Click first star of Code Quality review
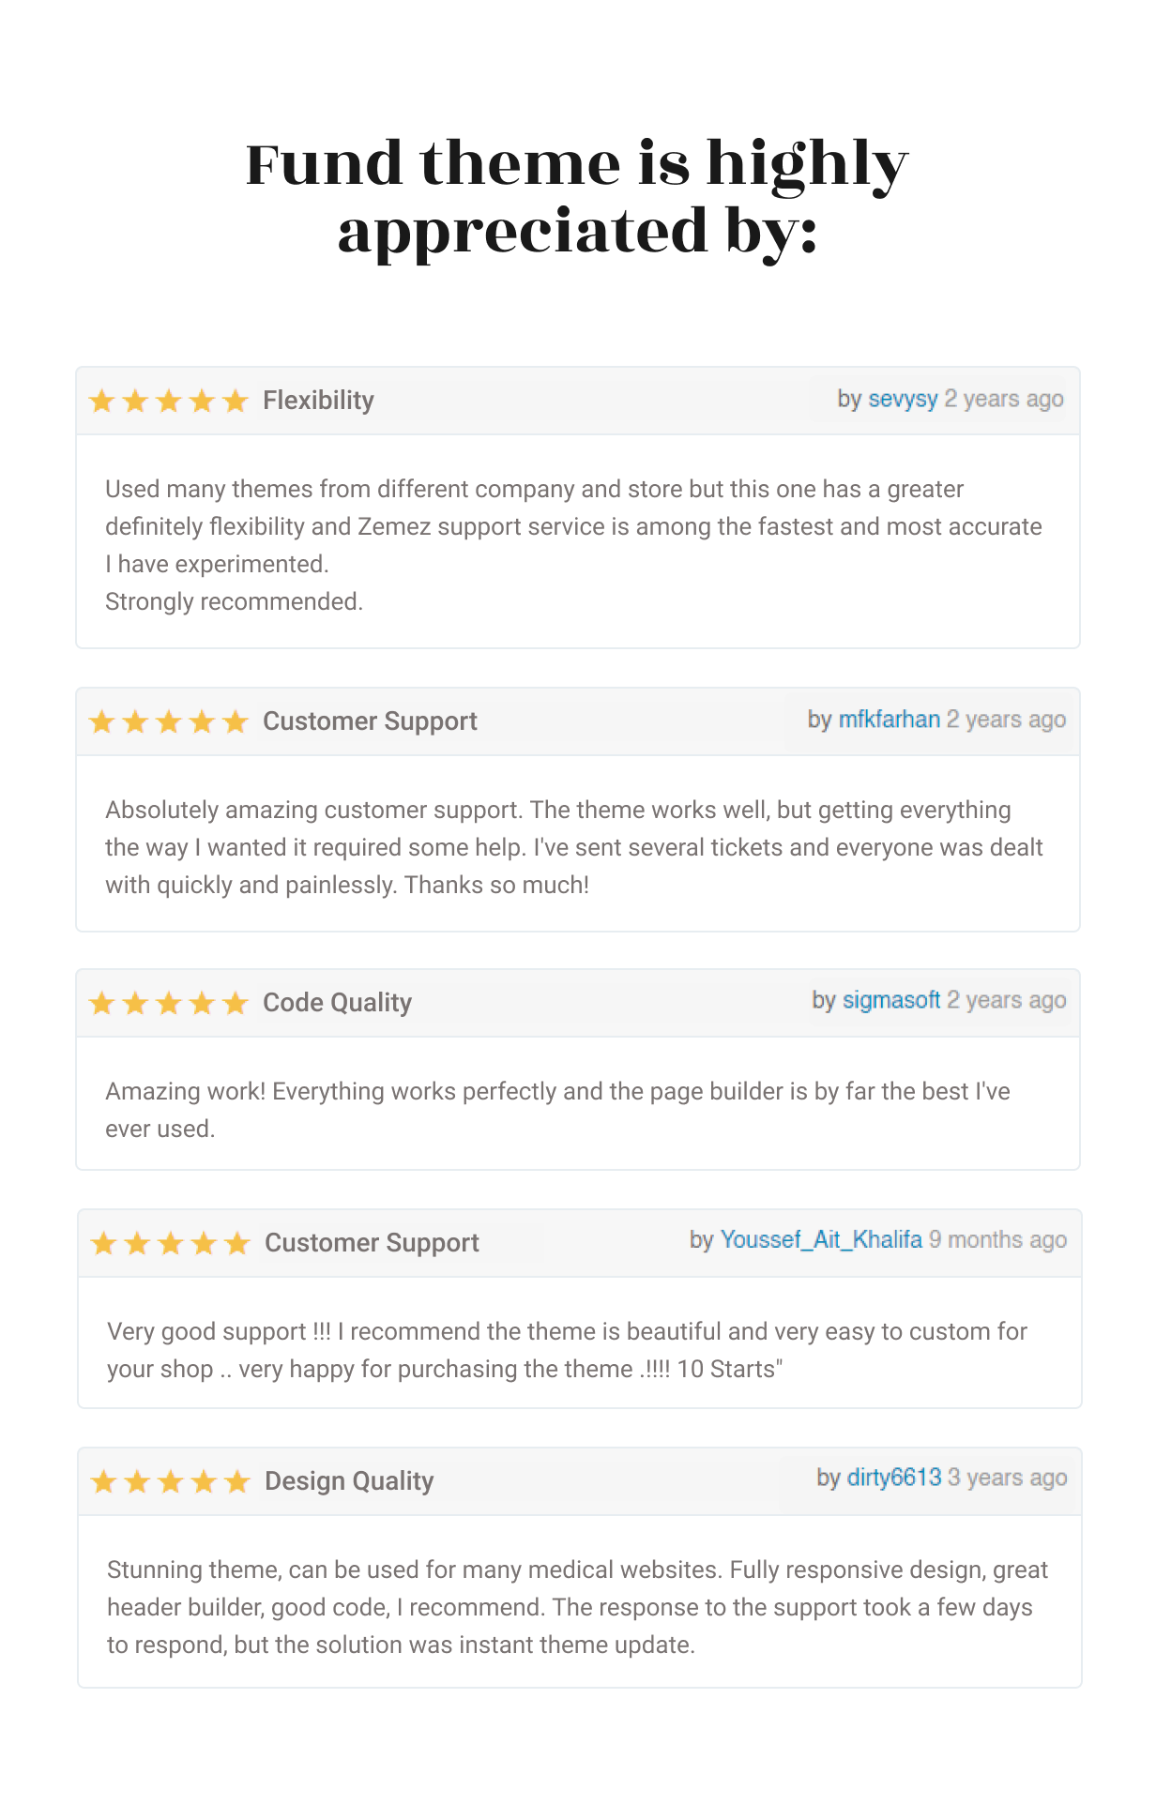The height and width of the screenshot is (1820, 1156). [x=101, y=1004]
